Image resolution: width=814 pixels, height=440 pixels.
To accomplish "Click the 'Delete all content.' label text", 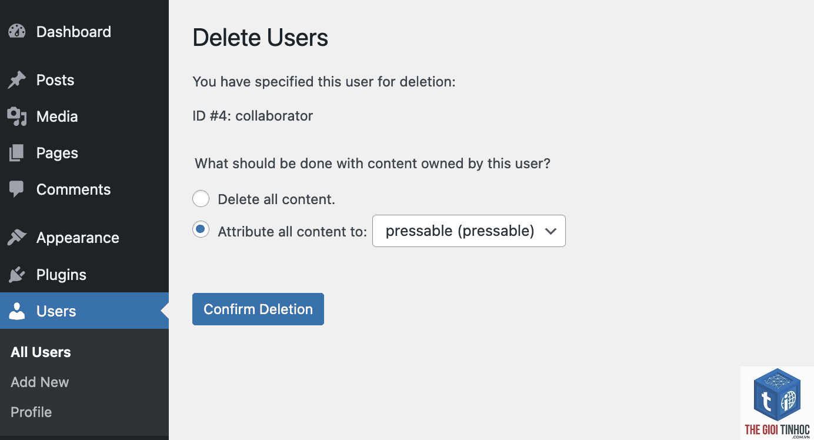I will tap(276, 199).
